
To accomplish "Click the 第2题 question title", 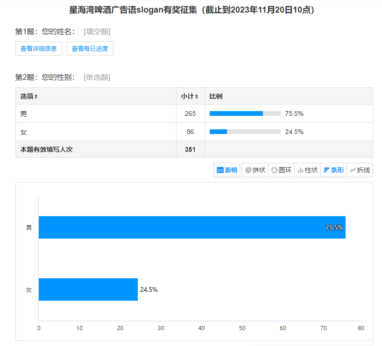I will tap(45, 77).
